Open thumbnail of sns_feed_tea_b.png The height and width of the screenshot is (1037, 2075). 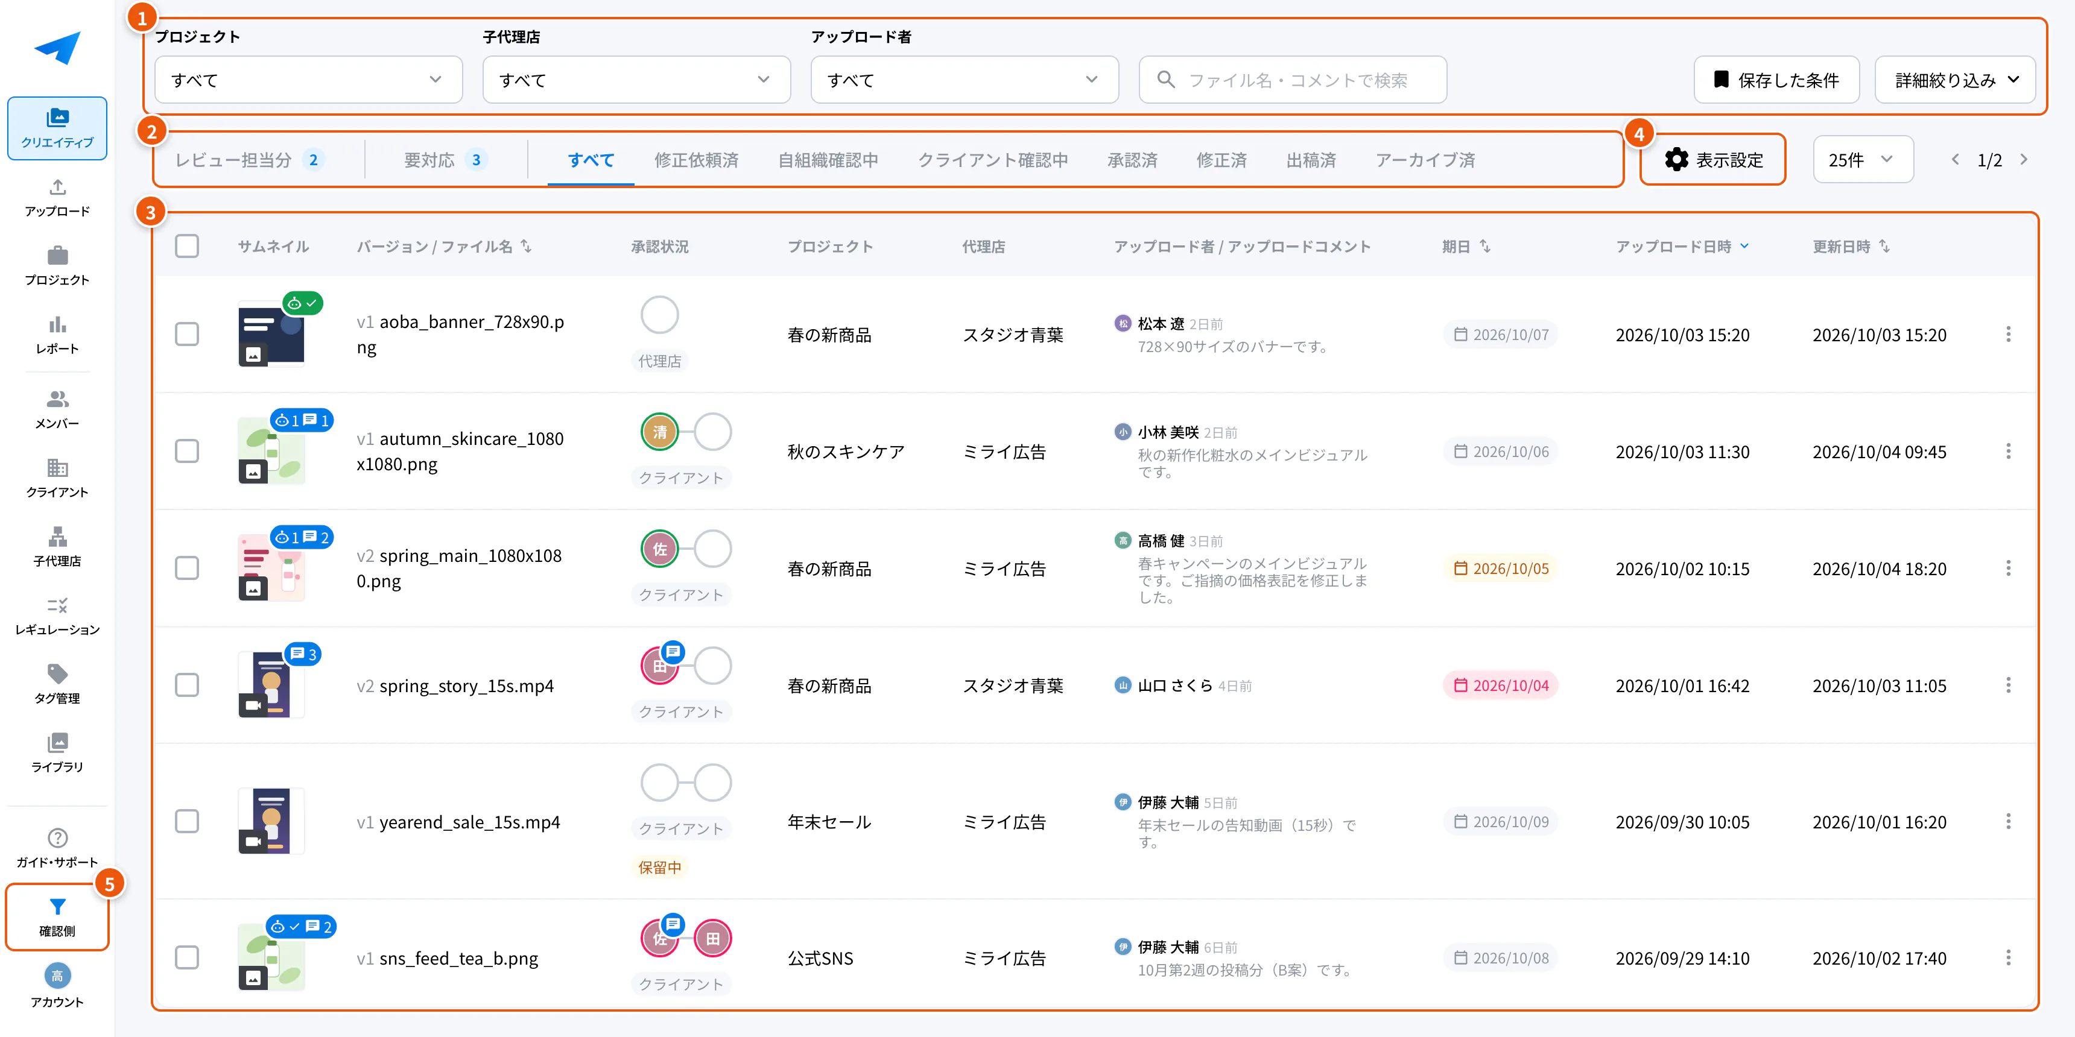[x=271, y=957]
